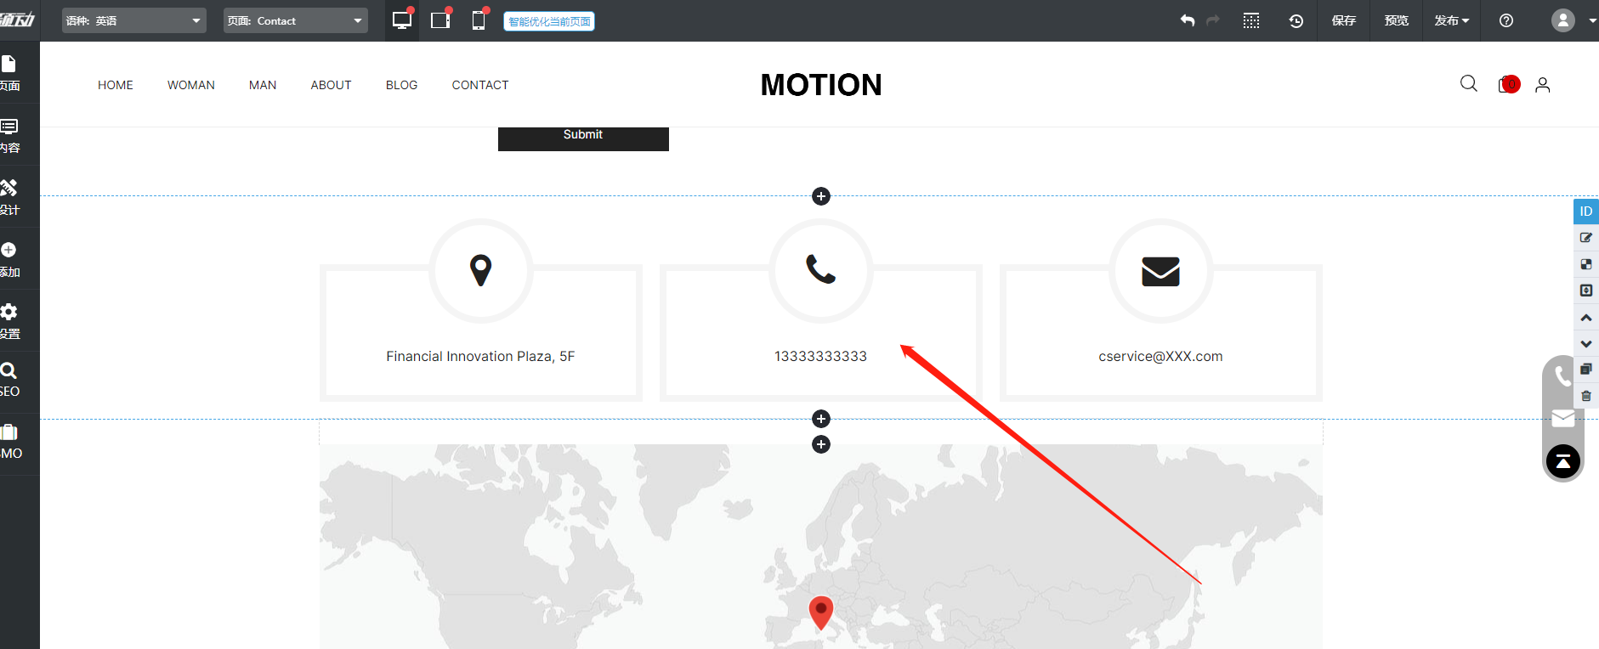Open the 添加 add panel in sidebar

pos(10,259)
